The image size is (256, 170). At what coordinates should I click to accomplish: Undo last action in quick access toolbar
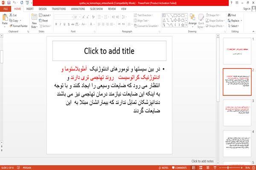pos(15,3)
